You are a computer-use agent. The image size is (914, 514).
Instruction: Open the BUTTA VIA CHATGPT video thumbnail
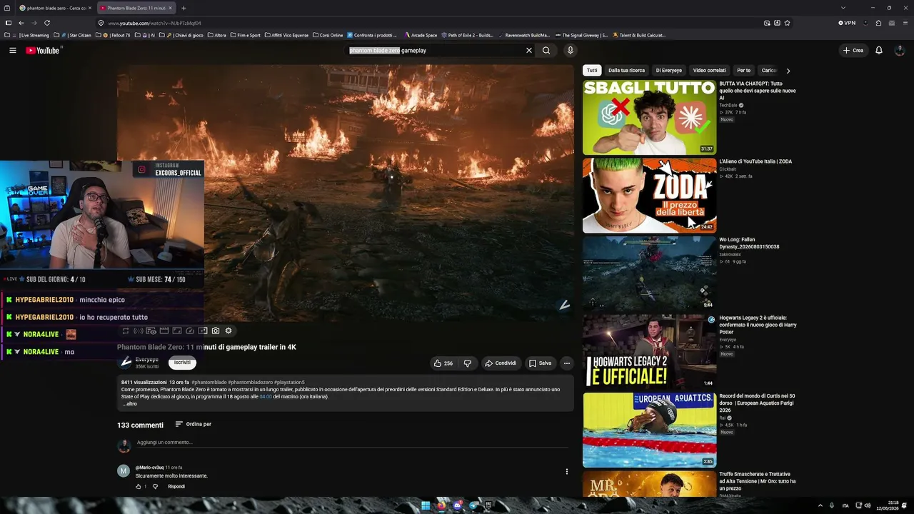[x=649, y=117]
